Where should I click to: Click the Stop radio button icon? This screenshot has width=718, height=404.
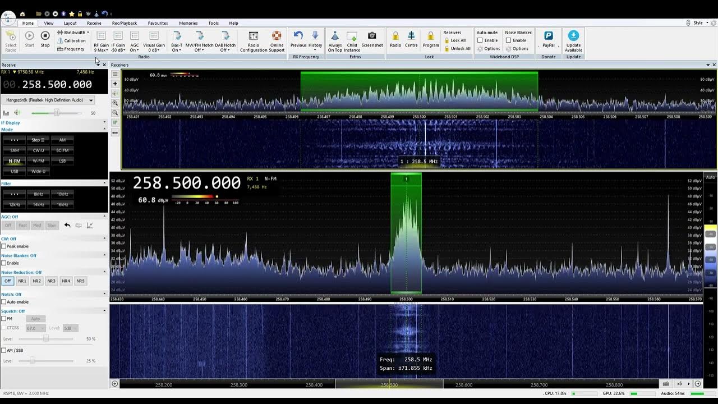click(x=45, y=36)
